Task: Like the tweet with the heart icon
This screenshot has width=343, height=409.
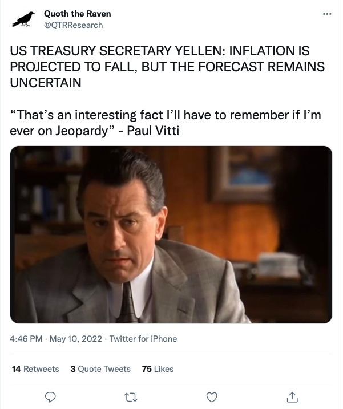Action: (x=212, y=396)
